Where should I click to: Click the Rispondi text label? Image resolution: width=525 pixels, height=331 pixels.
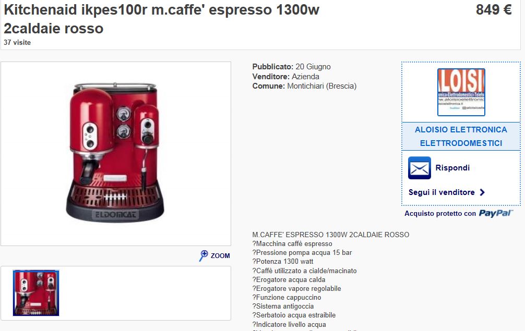point(452,168)
